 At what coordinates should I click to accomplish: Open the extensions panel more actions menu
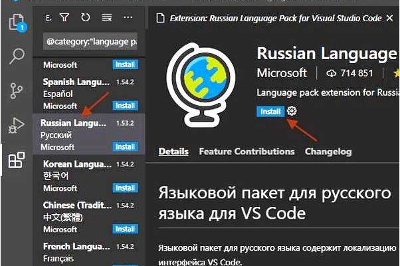click(128, 17)
